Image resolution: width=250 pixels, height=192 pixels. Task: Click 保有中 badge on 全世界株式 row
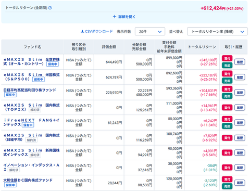click(53, 64)
